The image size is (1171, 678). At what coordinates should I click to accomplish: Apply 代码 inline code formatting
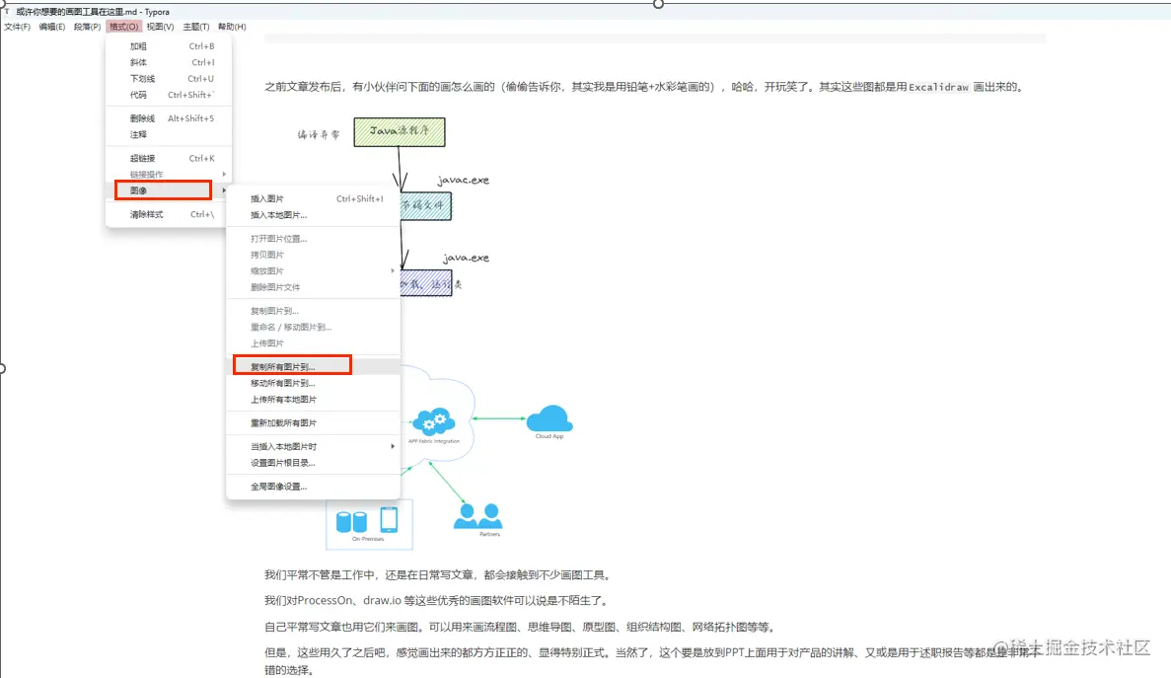click(170, 95)
